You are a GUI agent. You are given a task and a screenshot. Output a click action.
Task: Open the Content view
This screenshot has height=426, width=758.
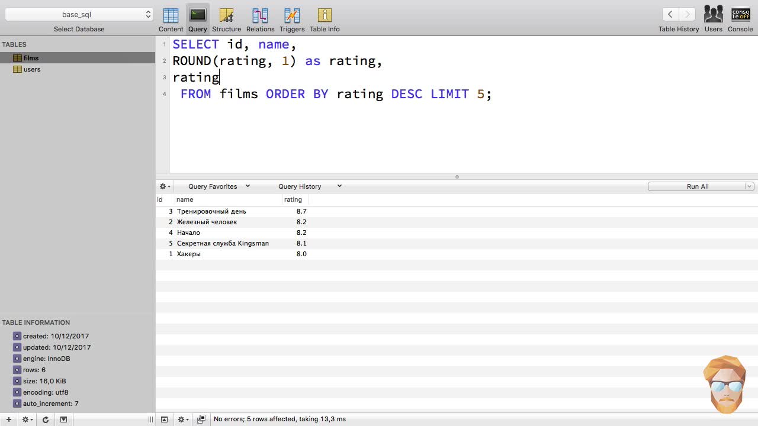[x=171, y=20]
